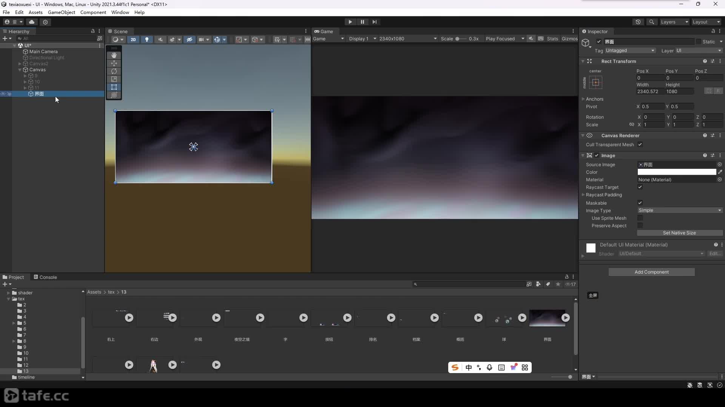Select the Scale tool in Scene toolbar
This screenshot has height=407, width=725.
[x=114, y=79]
